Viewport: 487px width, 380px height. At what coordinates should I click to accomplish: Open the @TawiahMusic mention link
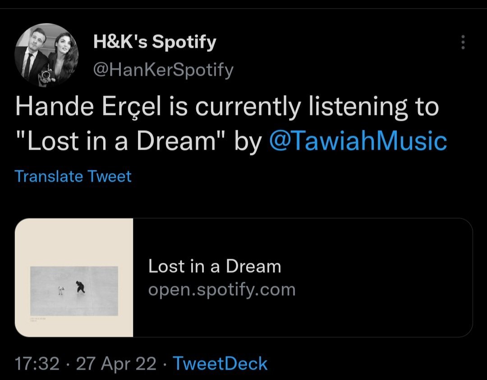point(358,142)
